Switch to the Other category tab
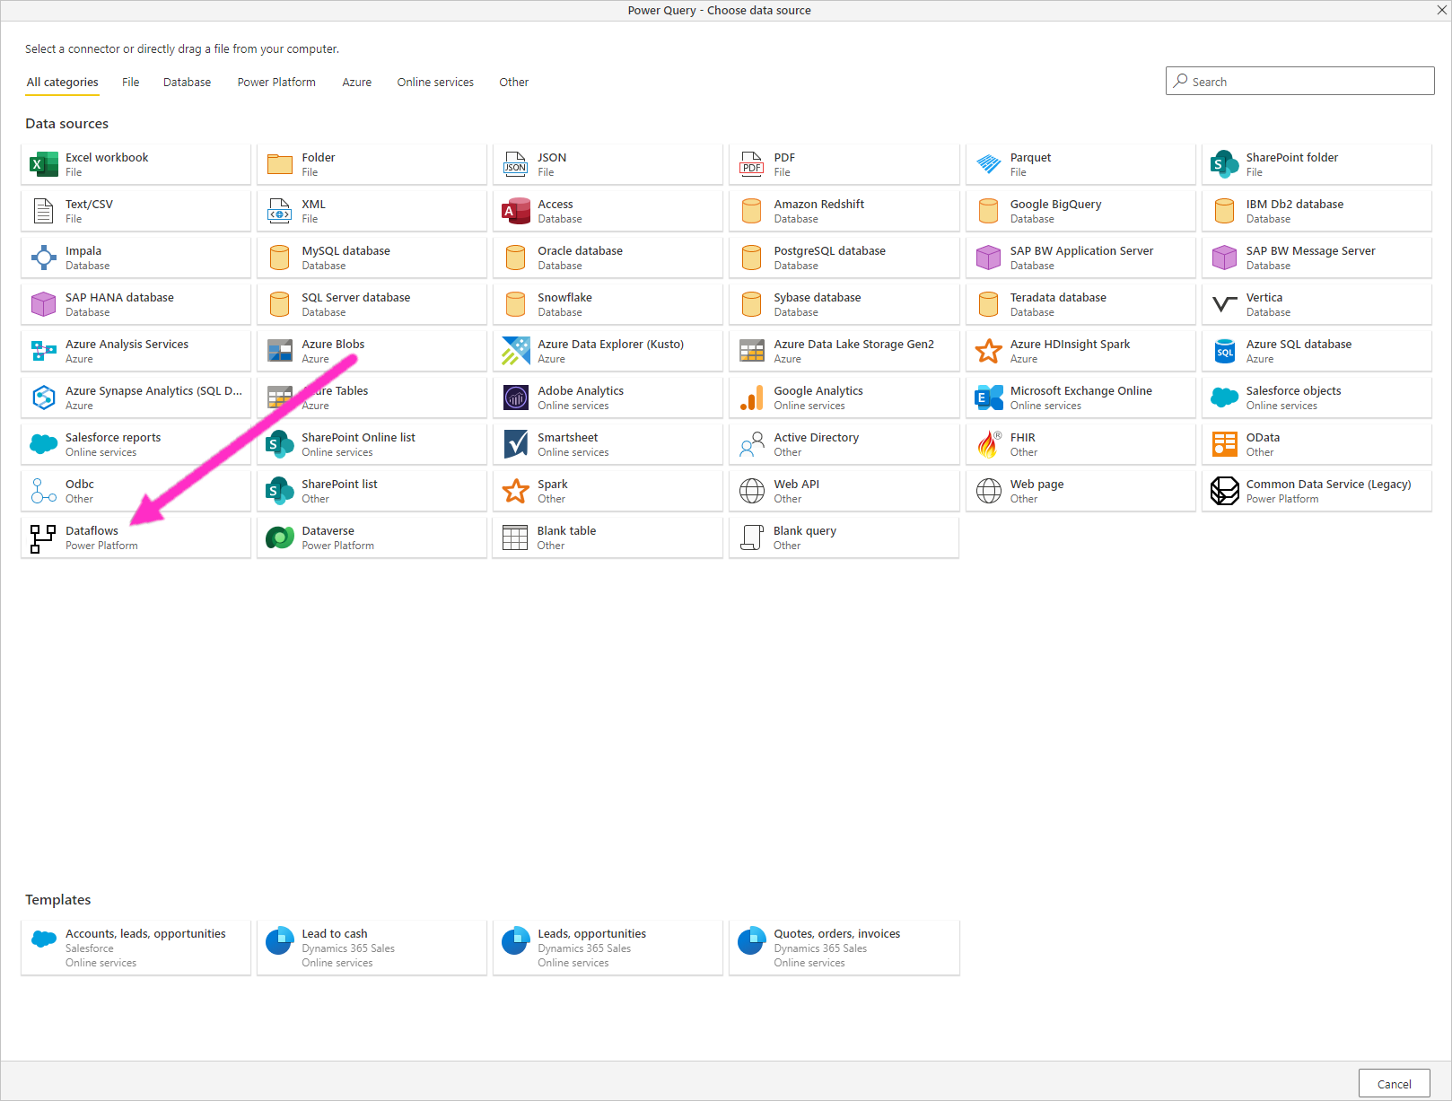This screenshot has width=1452, height=1101. (514, 83)
